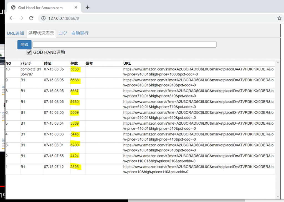Image resolution: width=284 pixels, height=202 pixels.
Task: Open the URL追加 tab
Action: coord(16,33)
